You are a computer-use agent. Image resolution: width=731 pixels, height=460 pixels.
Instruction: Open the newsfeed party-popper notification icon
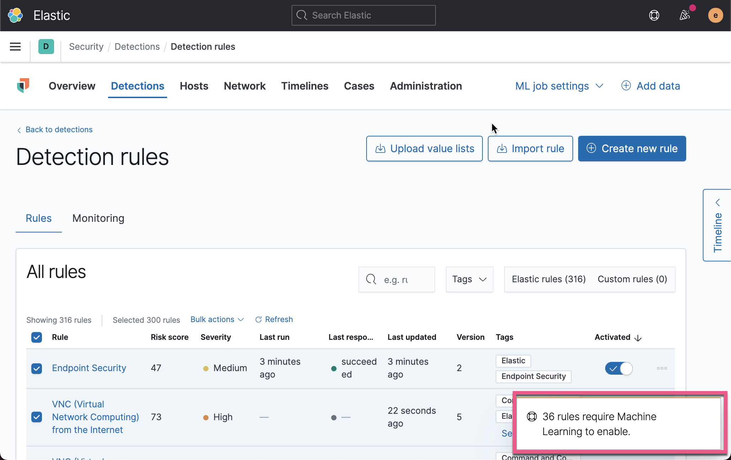[684, 15]
